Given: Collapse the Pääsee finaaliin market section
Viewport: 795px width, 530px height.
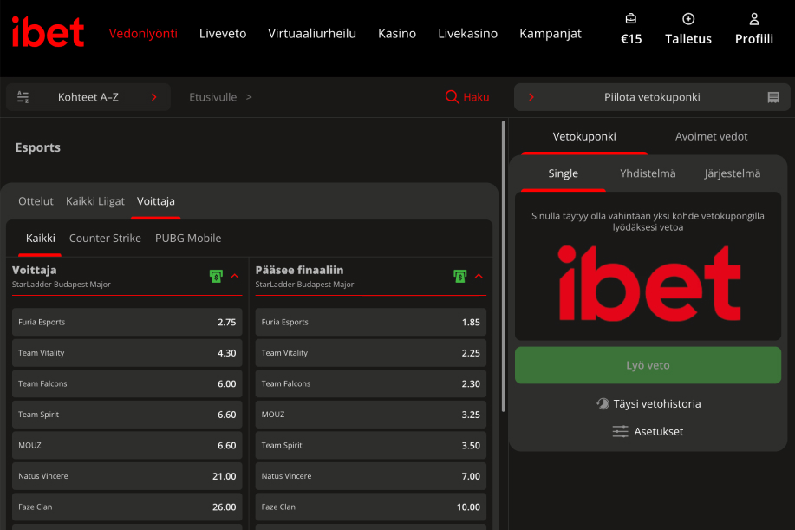Looking at the screenshot, I should 479,276.
